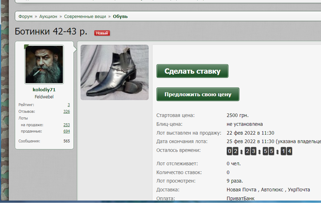Click the Блиц-цена value не установлена

(245, 124)
